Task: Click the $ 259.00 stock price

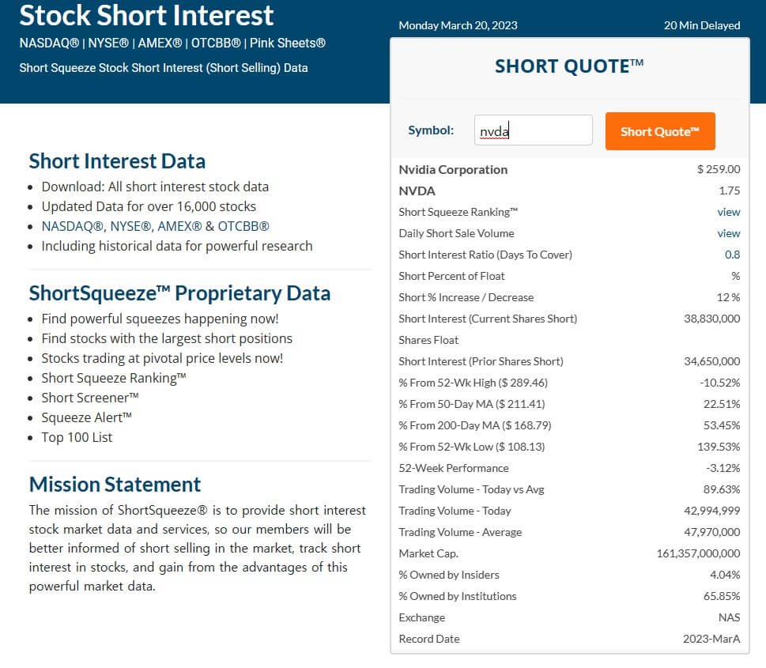Action: click(718, 169)
